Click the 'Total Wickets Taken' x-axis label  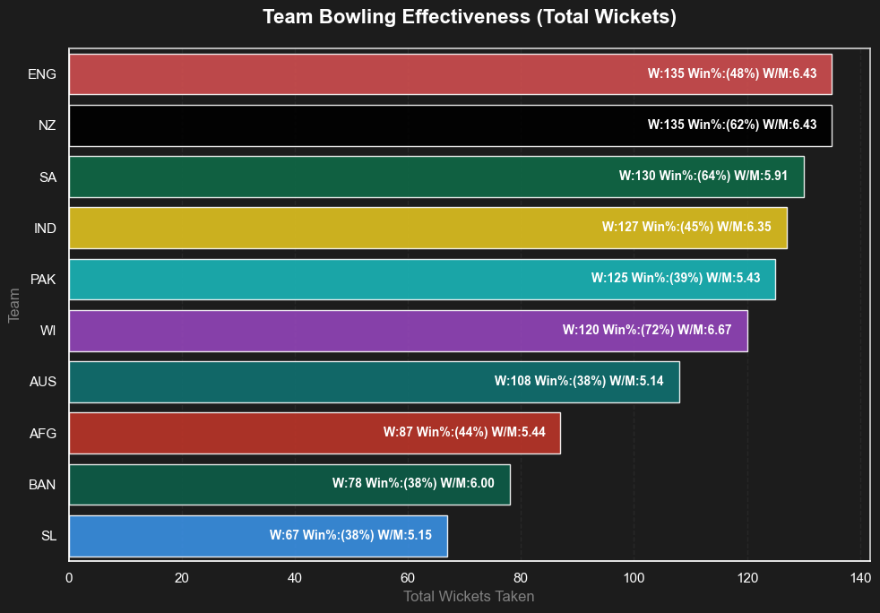point(469,596)
